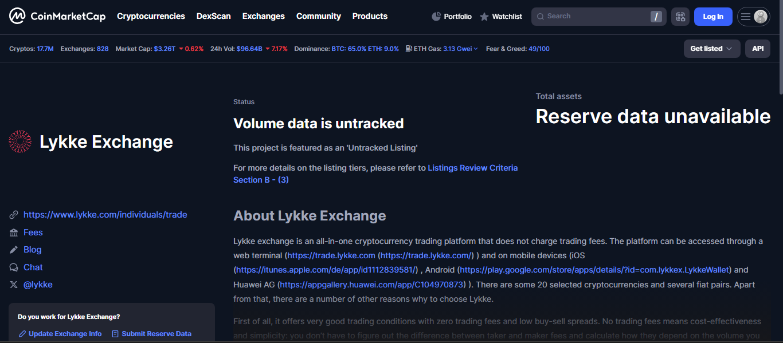Visit @lykke via the X icon

point(14,284)
